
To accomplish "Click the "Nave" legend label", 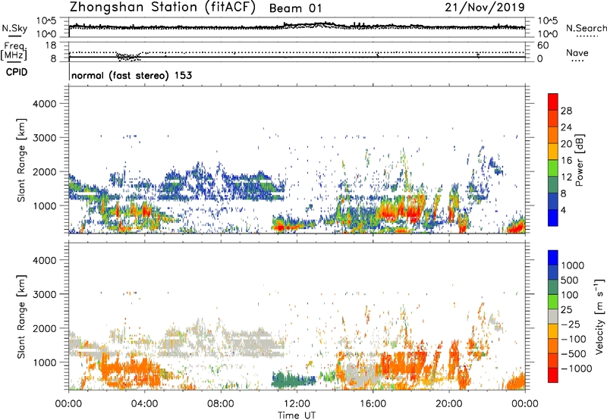I will coord(577,53).
